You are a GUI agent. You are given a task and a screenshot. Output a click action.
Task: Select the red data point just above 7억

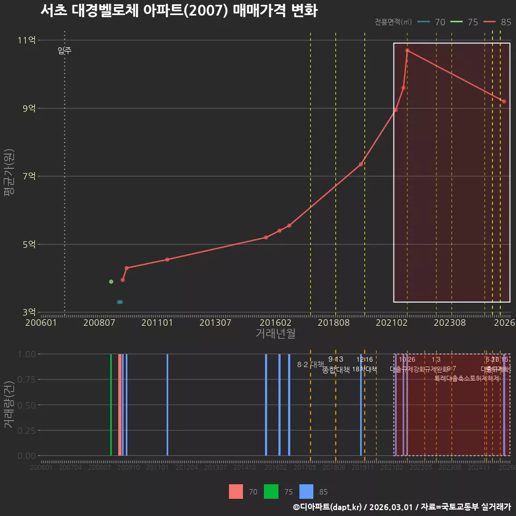[361, 164]
